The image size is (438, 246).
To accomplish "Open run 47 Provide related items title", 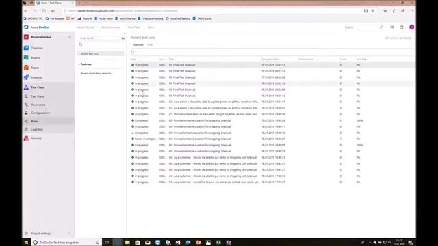I will [214, 114].
